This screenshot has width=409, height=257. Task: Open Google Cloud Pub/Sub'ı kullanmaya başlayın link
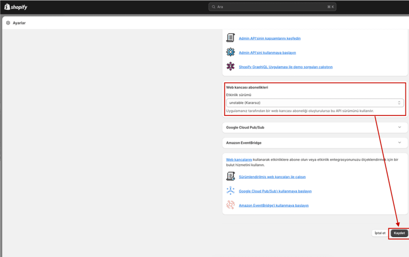coord(275,191)
